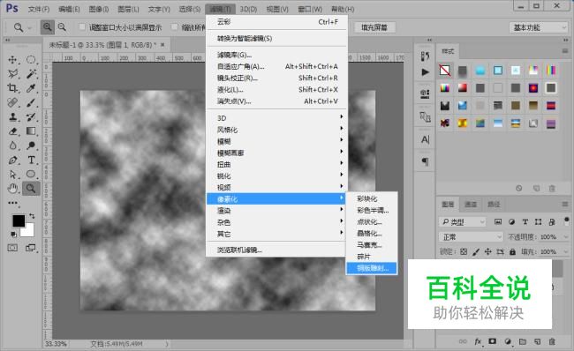This screenshot has height=351, width=574.
Task: Enable the 缩放所有窗口 checkbox
Action: (x=175, y=27)
